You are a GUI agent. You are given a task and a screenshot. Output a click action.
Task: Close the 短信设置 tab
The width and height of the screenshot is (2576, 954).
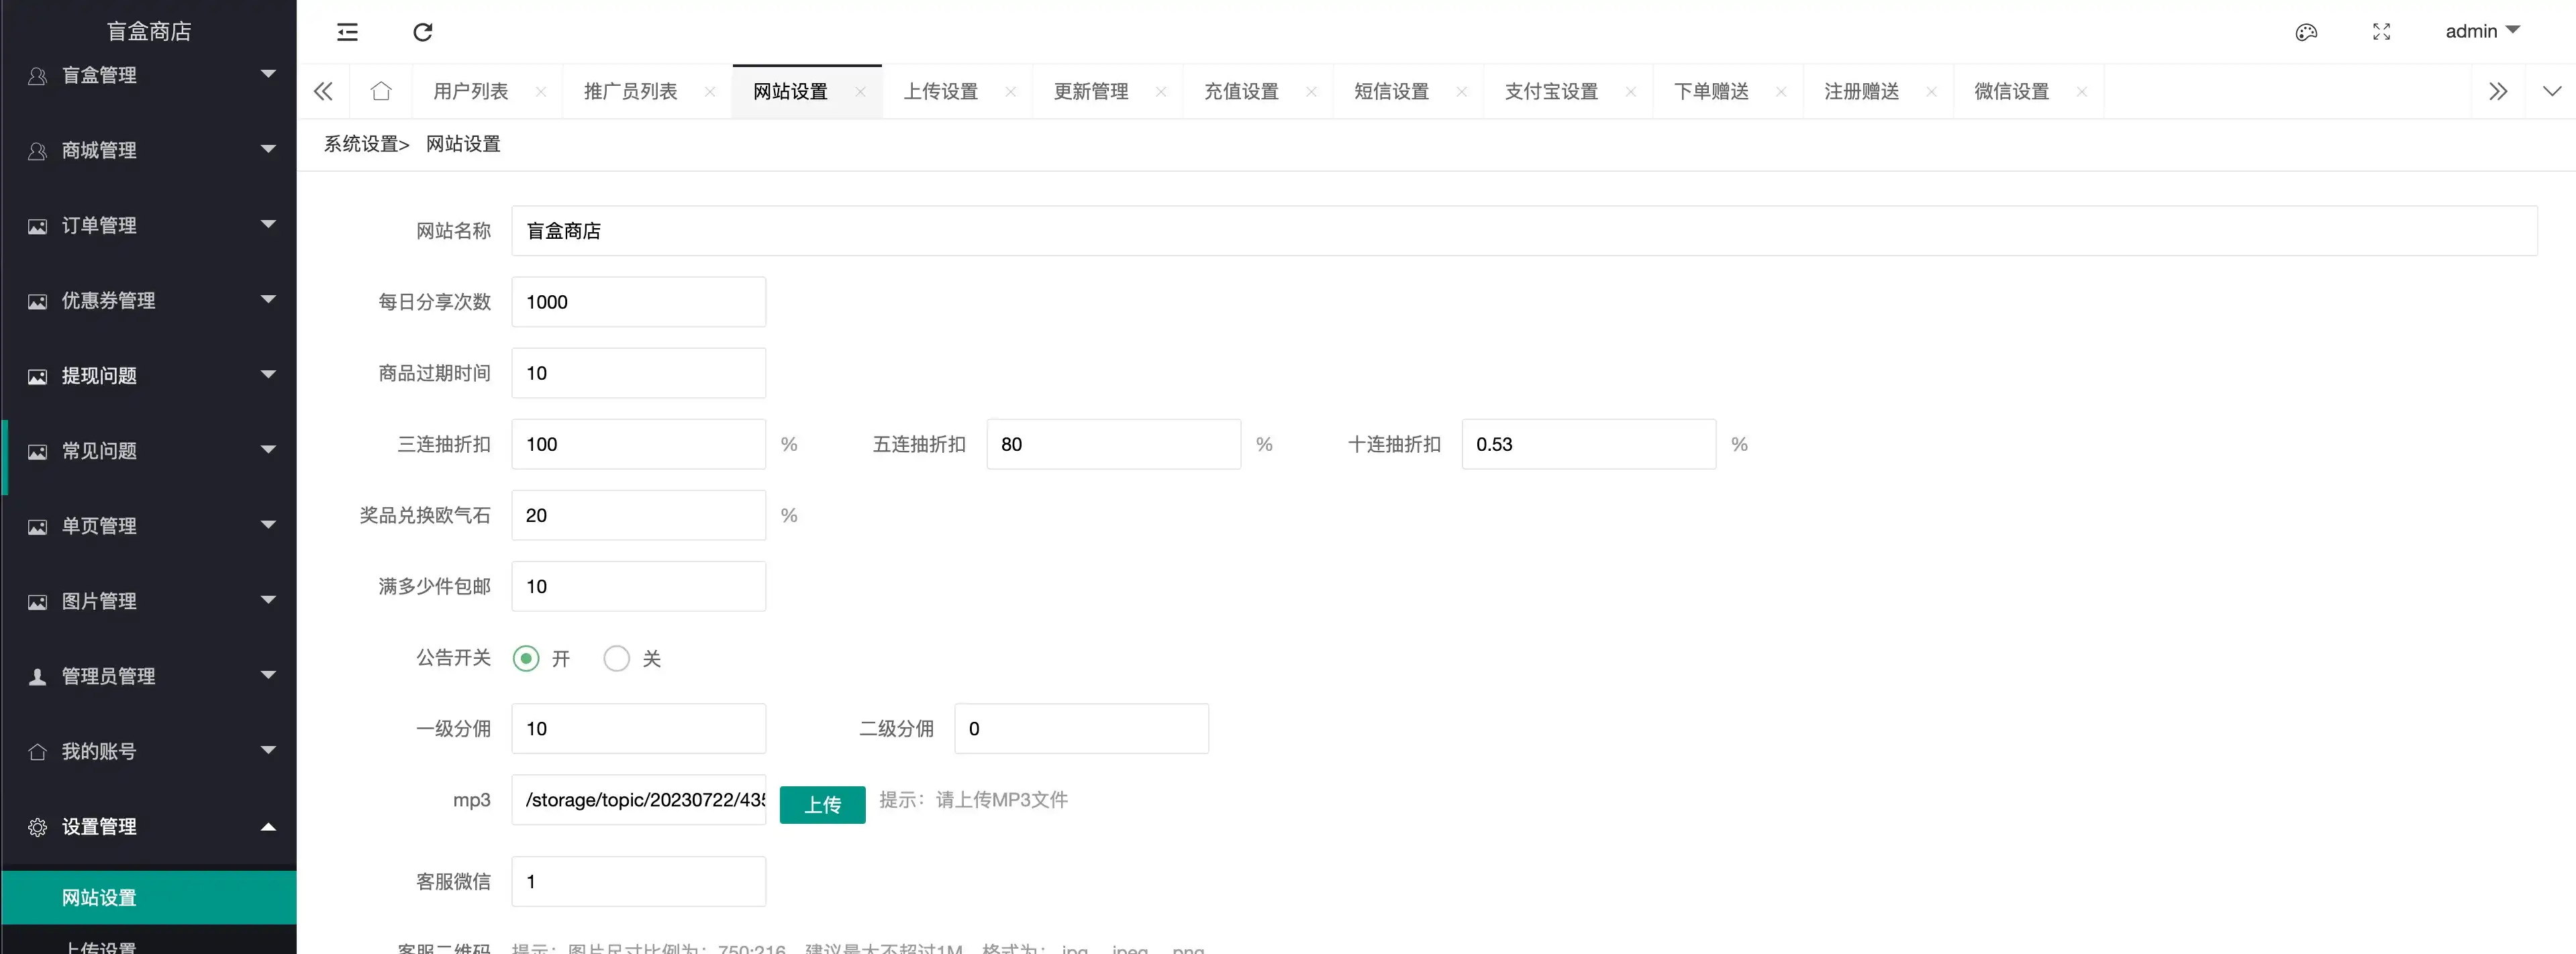[x=1462, y=91]
